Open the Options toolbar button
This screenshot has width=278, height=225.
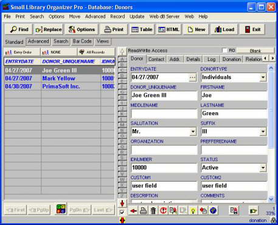click(82, 29)
